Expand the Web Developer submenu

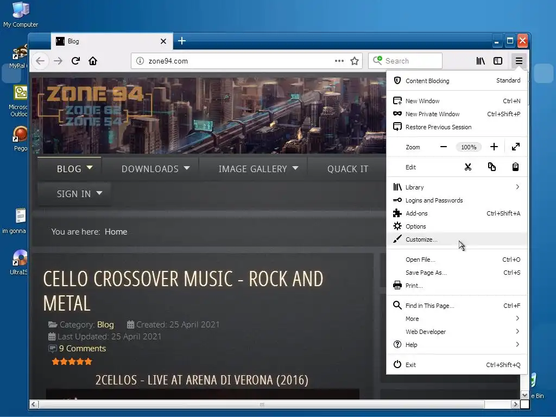tap(457, 332)
